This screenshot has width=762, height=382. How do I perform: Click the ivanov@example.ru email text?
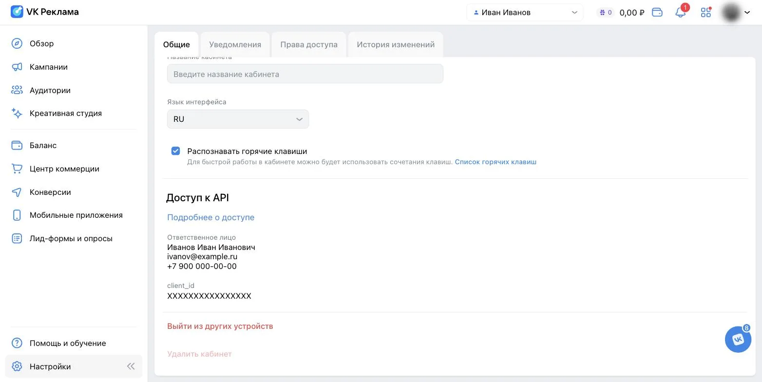(x=202, y=256)
